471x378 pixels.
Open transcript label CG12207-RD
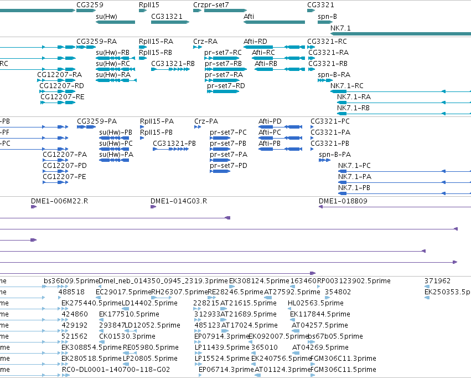tap(61, 86)
